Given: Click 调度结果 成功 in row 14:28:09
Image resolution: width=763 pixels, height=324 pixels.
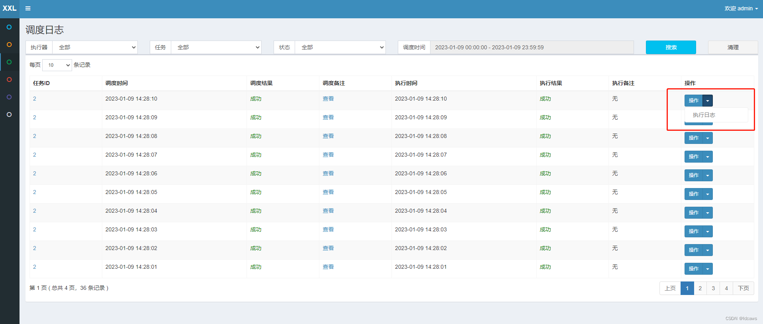Looking at the screenshot, I should 256,117.
